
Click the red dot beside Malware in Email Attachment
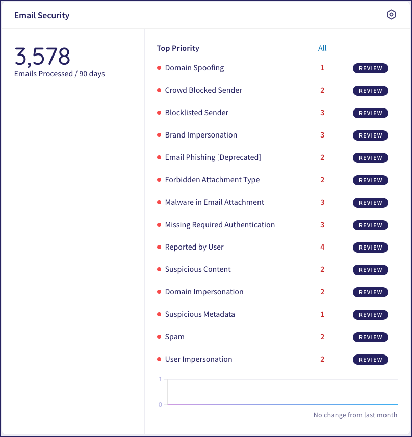[159, 202]
